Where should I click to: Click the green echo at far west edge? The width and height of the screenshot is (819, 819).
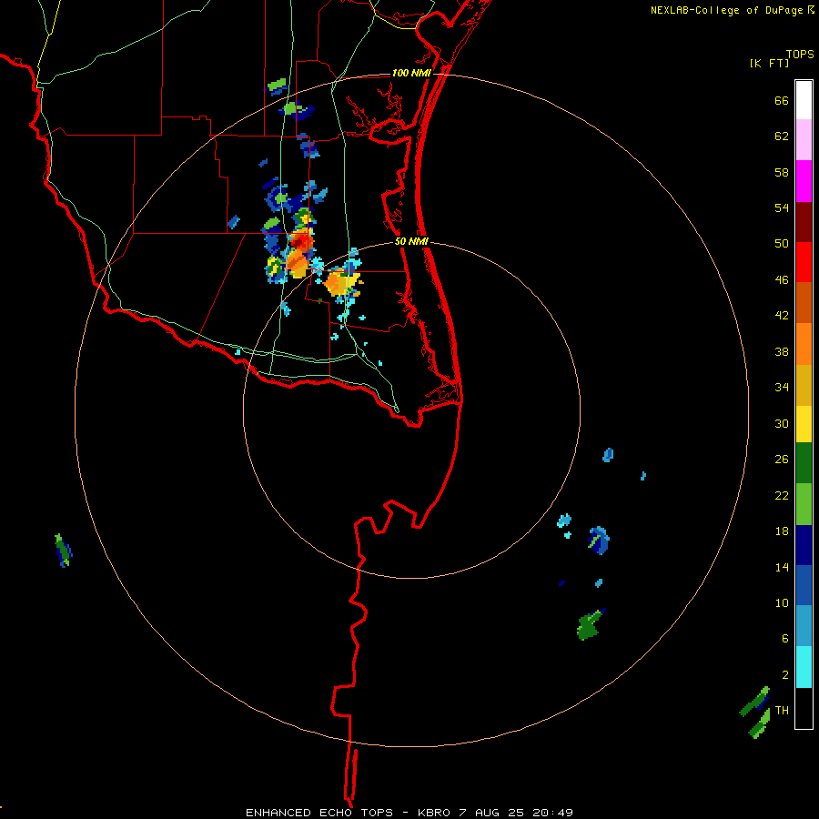coord(63,551)
